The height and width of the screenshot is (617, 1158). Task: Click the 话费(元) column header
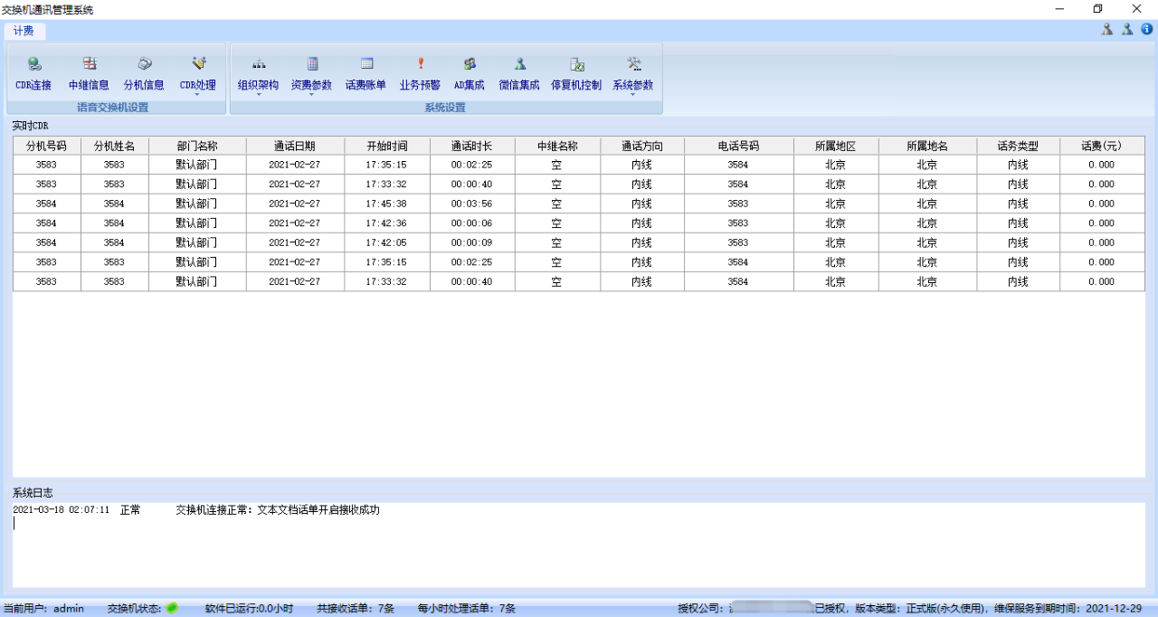tap(1102, 146)
